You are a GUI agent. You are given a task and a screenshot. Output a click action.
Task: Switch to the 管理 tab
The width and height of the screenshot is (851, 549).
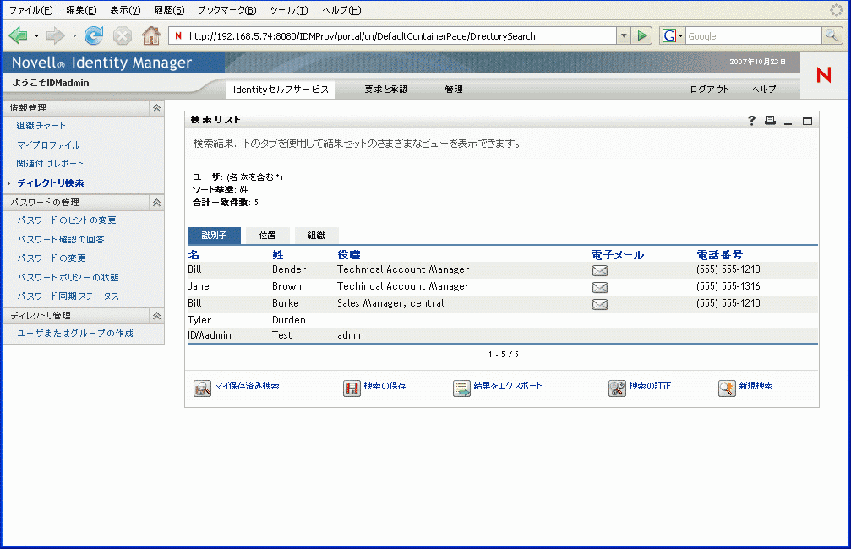pyautogui.click(x=454, y=90)
